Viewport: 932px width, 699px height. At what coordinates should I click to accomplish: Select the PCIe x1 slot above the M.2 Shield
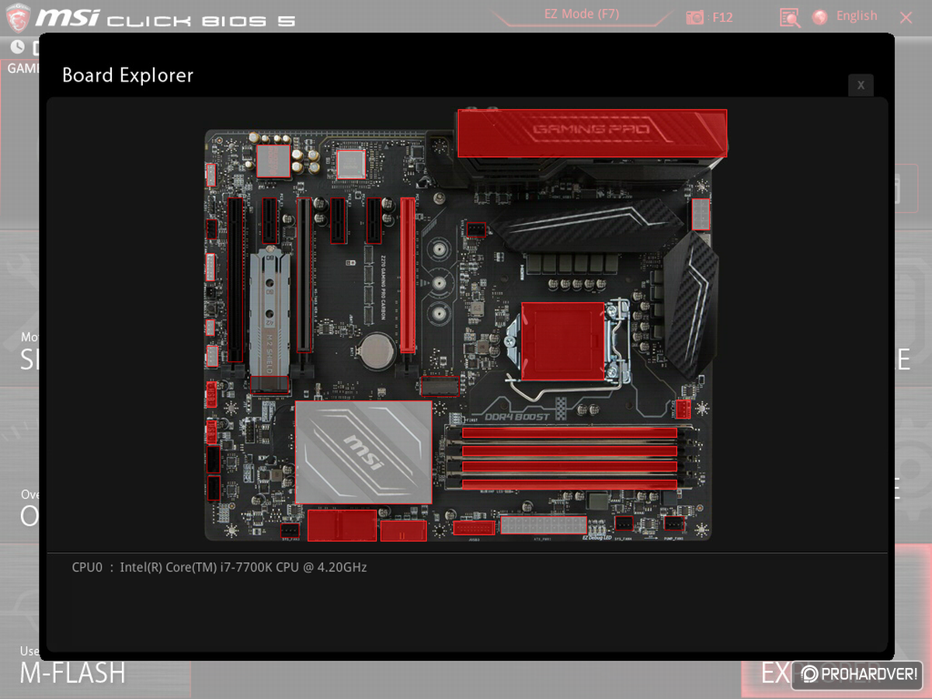pyautogui.click(x=270, y=220)
